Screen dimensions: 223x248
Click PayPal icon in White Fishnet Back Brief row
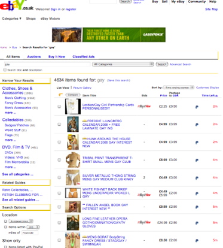click(x=197, y=193)
